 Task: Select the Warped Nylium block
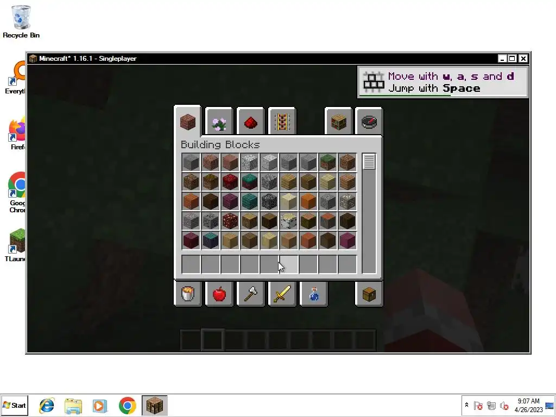(250, 182)
